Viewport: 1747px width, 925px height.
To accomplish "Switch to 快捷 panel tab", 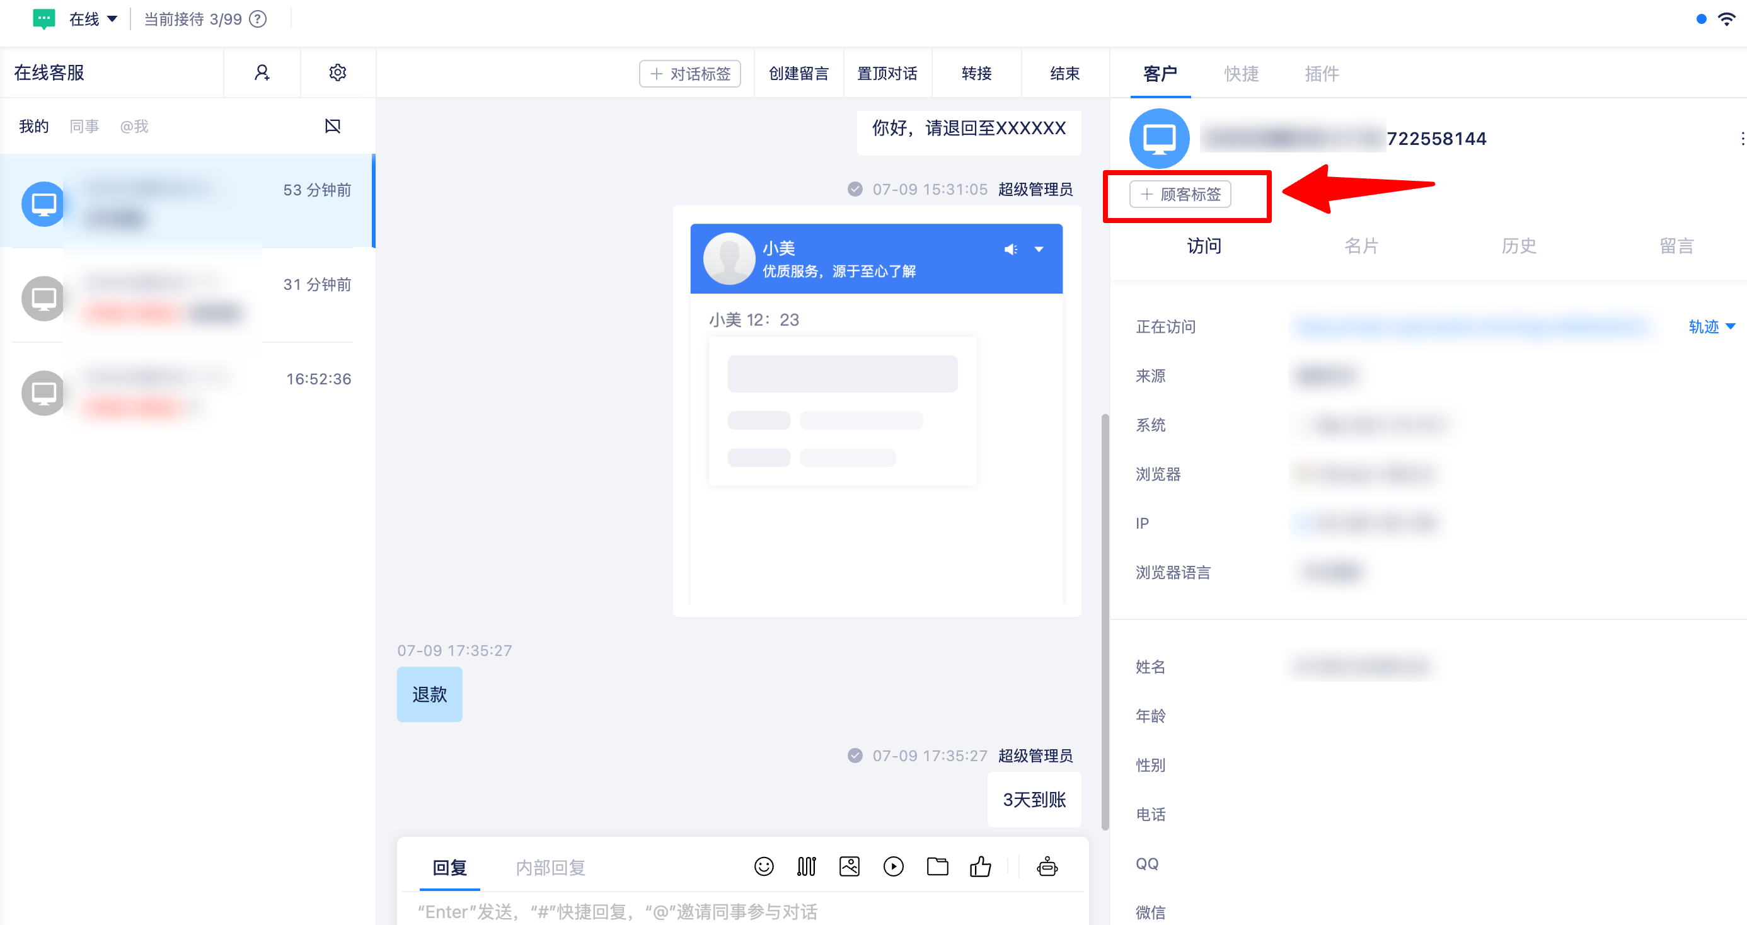I will click(1241, 73).
